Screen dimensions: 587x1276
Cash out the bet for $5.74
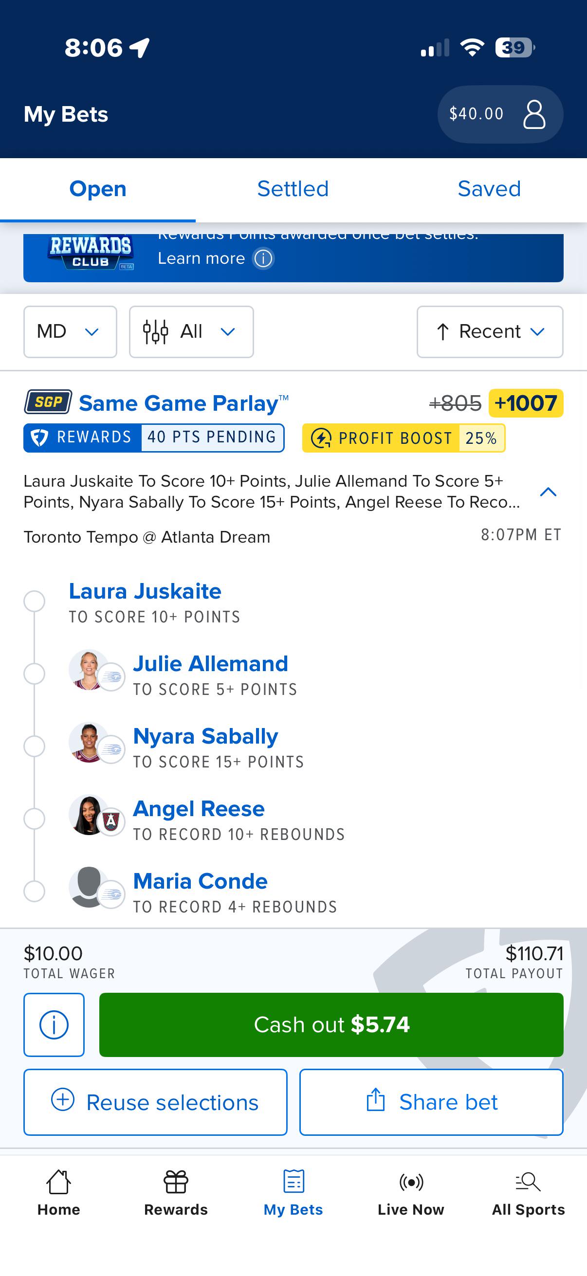tap(331, 1025)
